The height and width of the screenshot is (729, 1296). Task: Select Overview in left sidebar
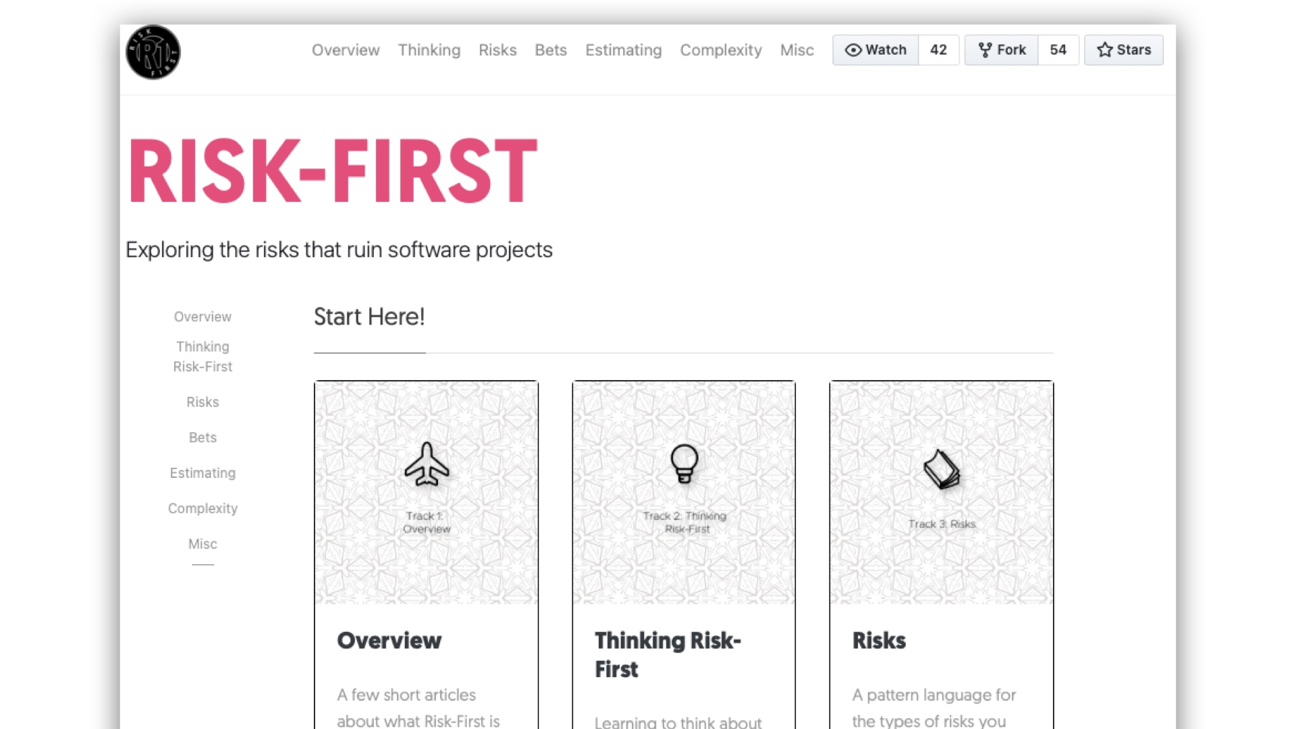202,317
